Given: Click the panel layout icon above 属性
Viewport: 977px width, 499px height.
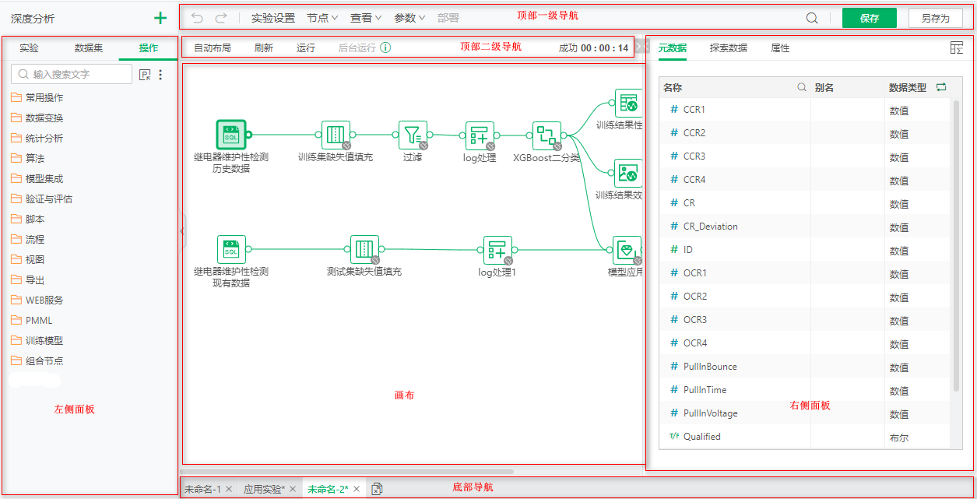Looking at the screenshot, I should [957, 47].
